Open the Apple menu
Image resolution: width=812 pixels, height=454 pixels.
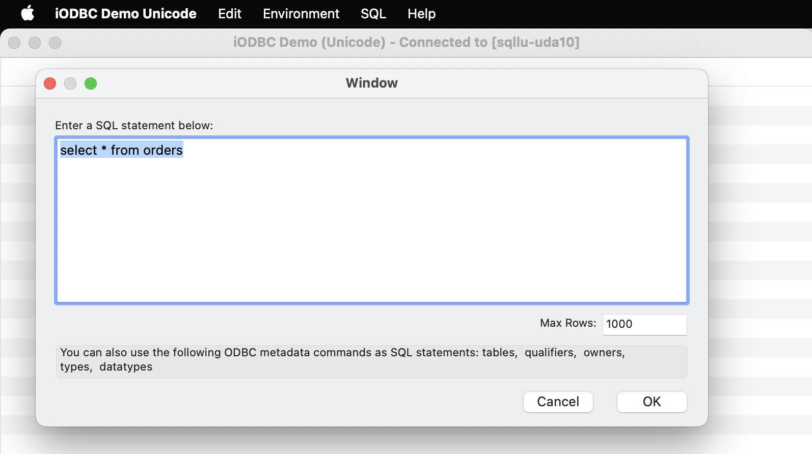[28, 14]
